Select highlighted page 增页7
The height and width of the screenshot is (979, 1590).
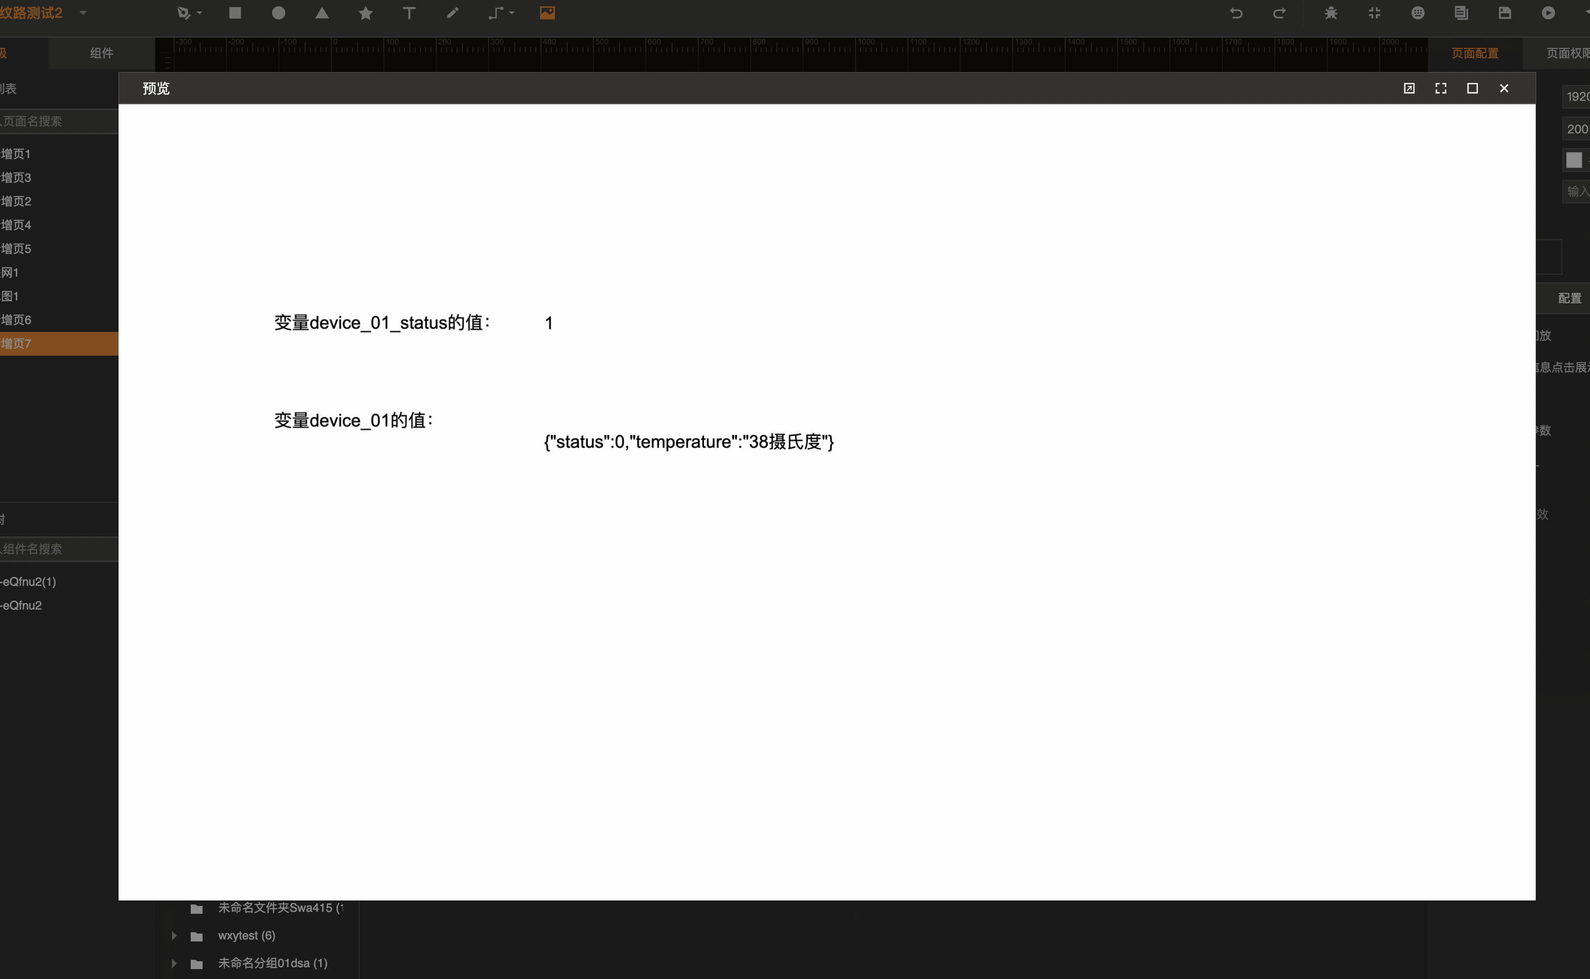pos(59,343)
